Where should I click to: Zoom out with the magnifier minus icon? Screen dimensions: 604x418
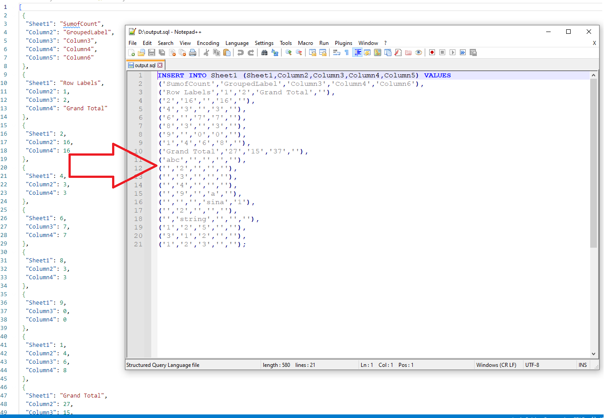[x=299, y=52]
